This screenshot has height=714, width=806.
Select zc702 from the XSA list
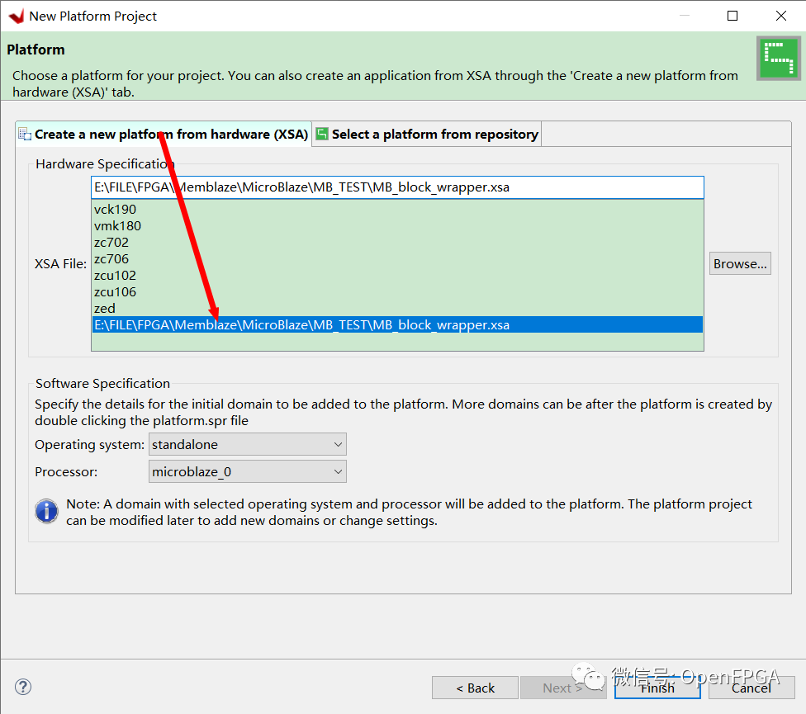click(397, 243)
